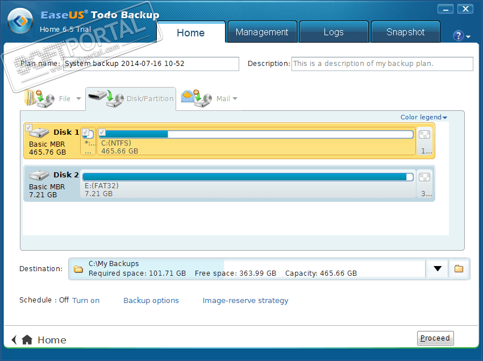The image size is (483, 361).
Task: Click the Proceed button
Action: 435,338
